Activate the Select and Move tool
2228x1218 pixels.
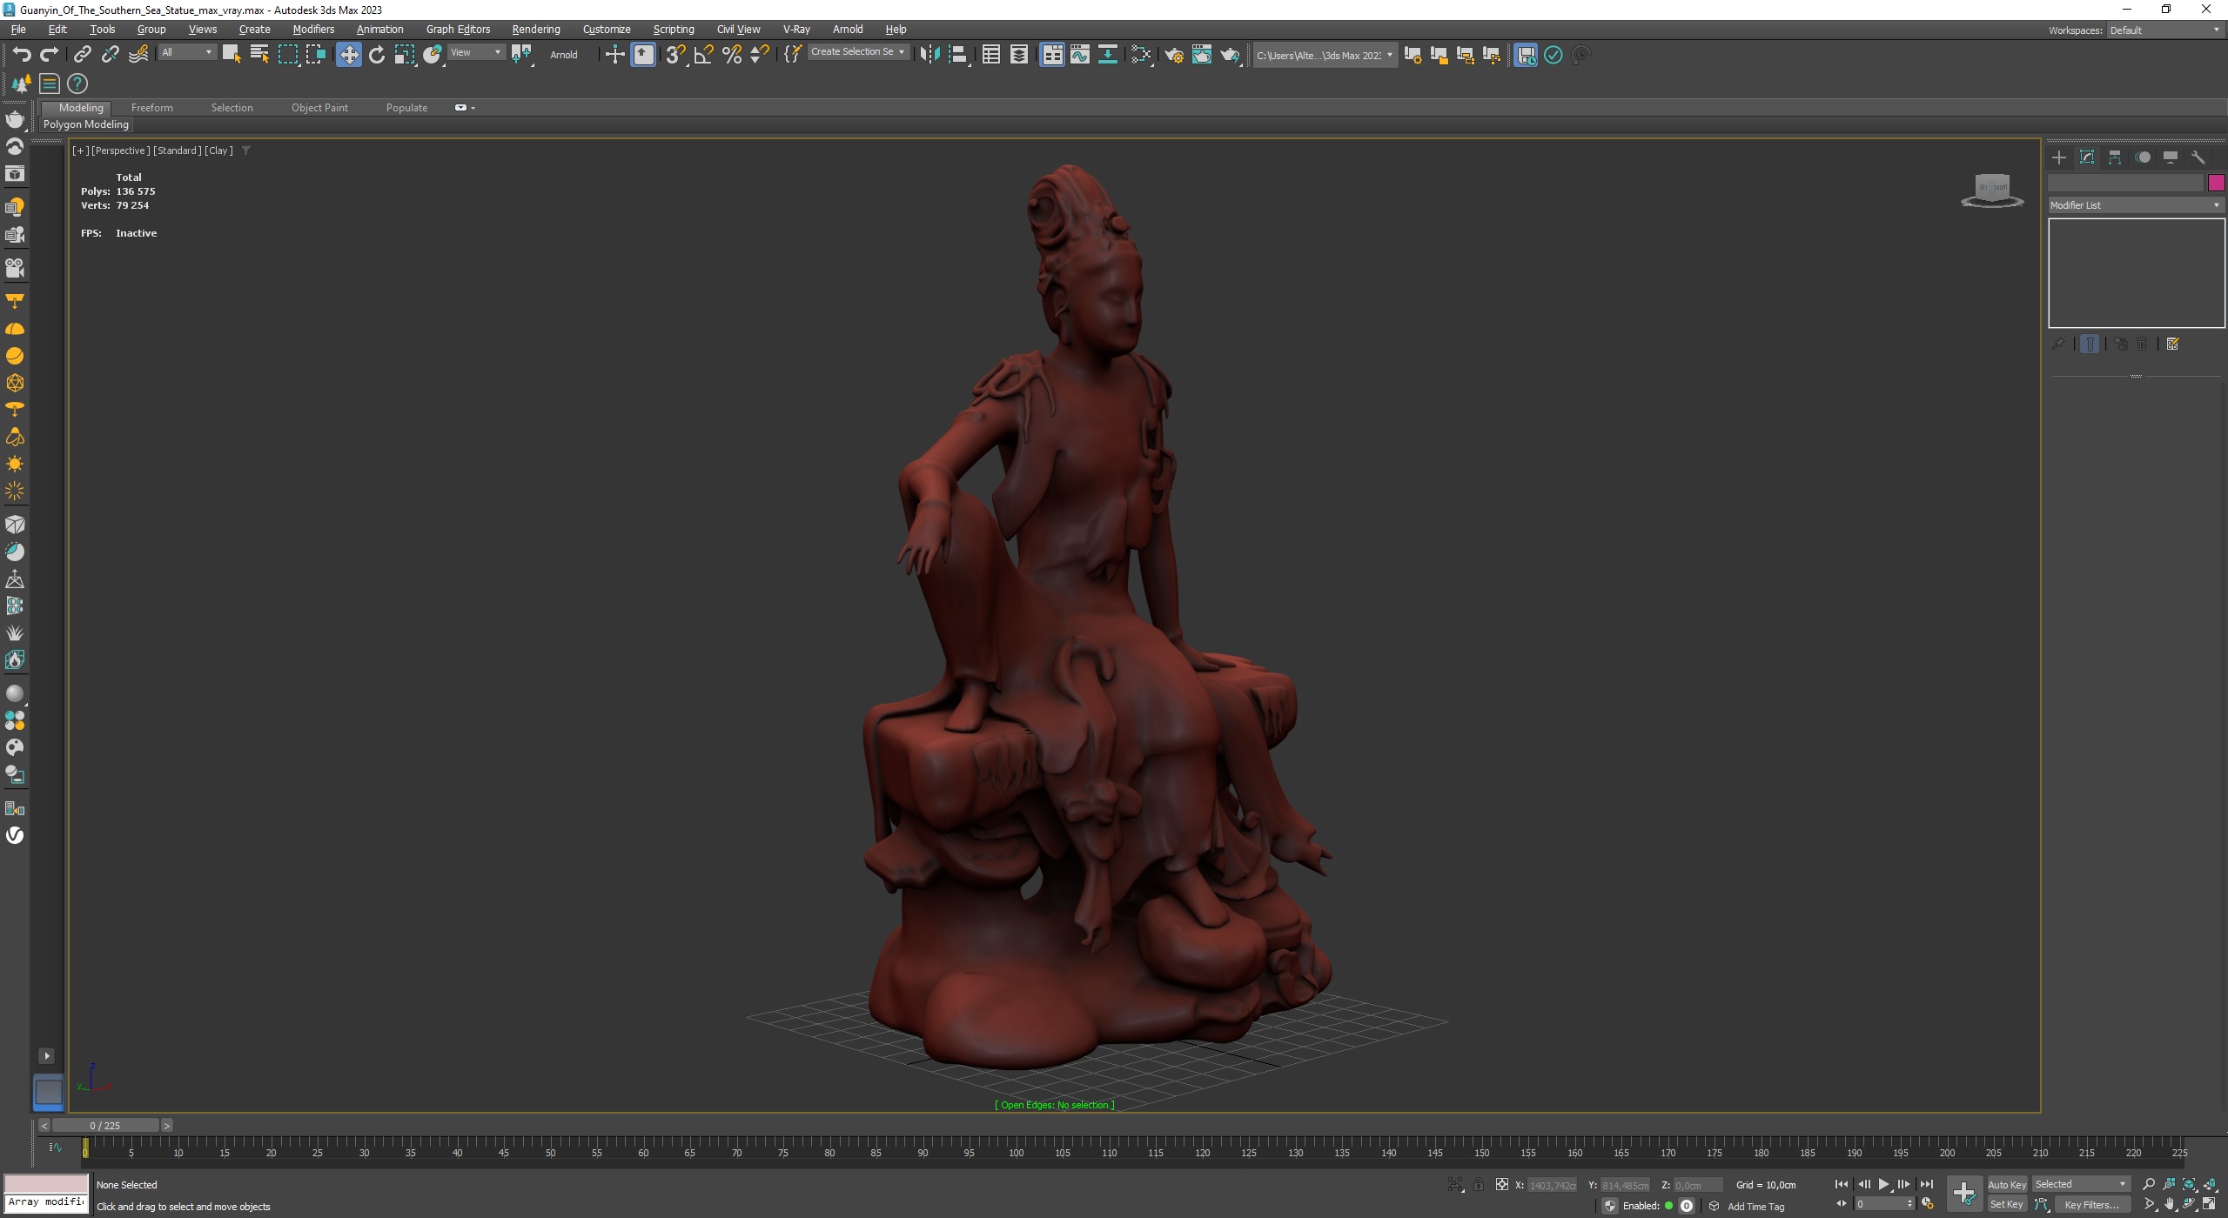tap(348, 55)
